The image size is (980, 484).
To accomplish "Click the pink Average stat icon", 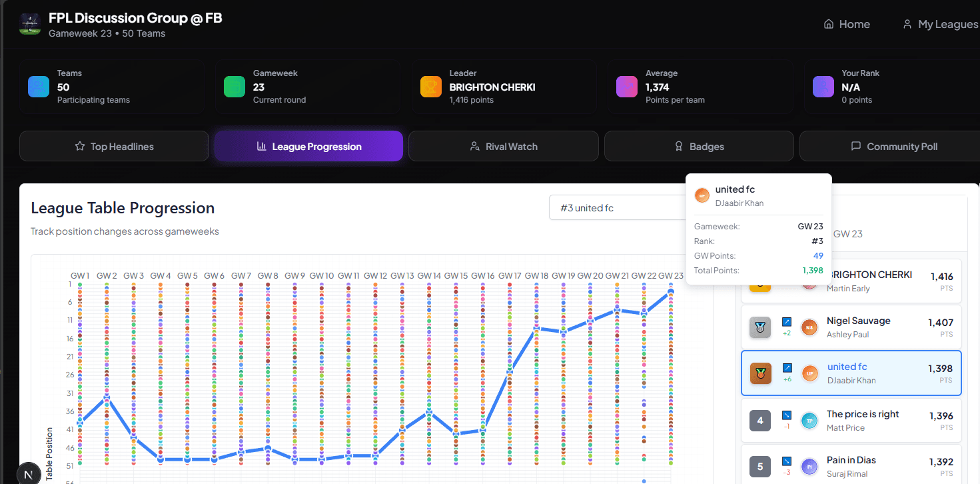I will 627,87.
